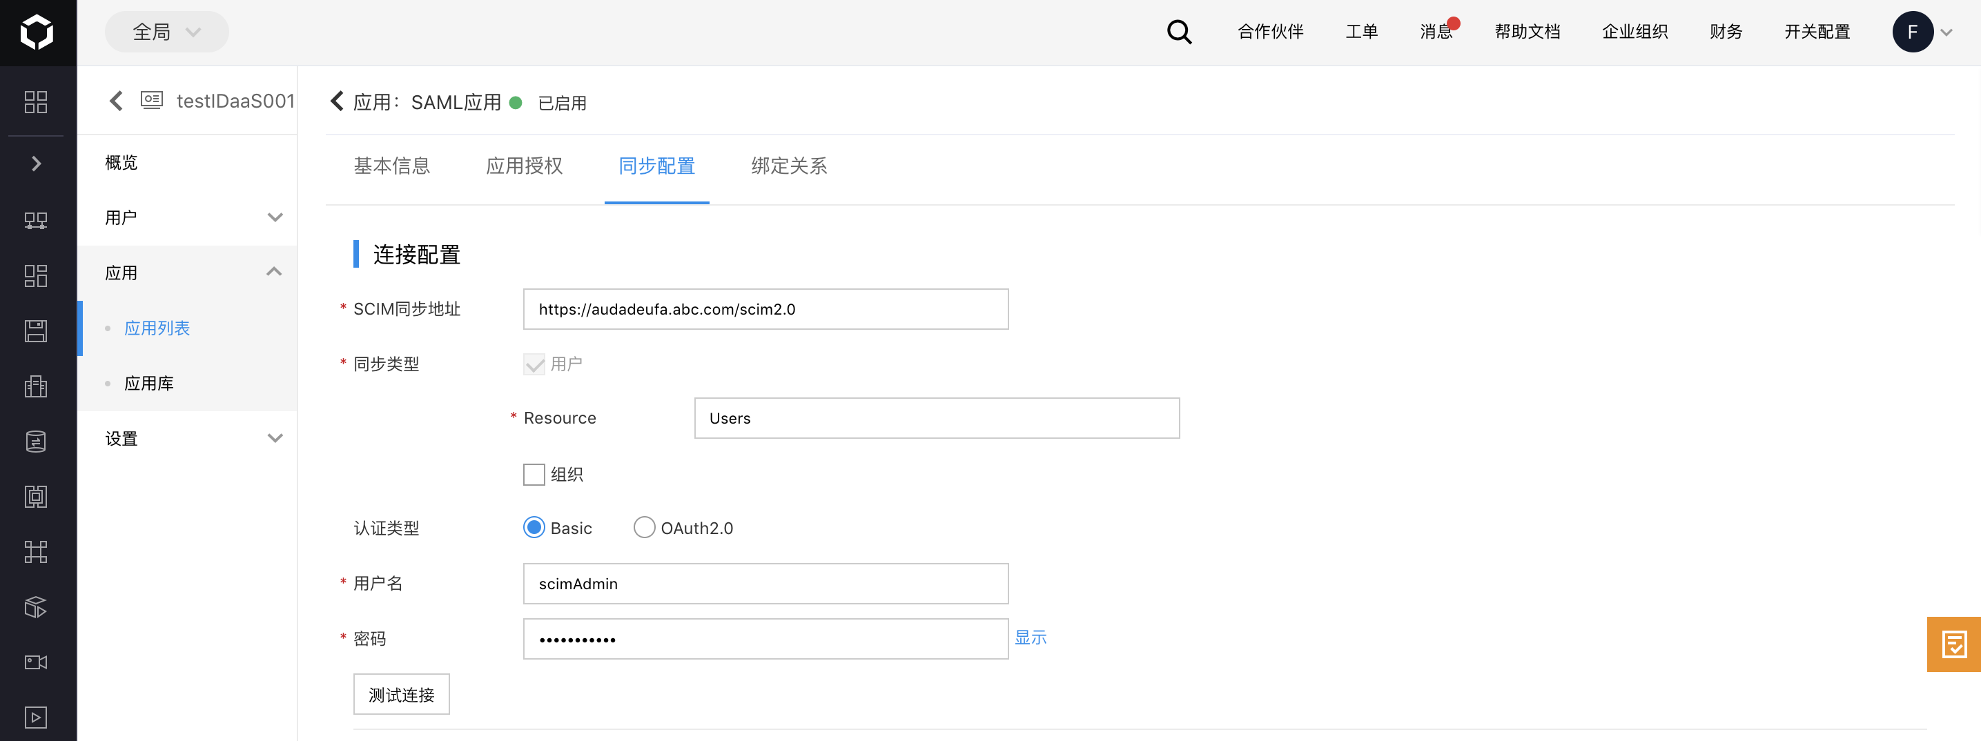Click the ID card icon beside testIDaaS001
1981x741 pixels.
point(151,100)
